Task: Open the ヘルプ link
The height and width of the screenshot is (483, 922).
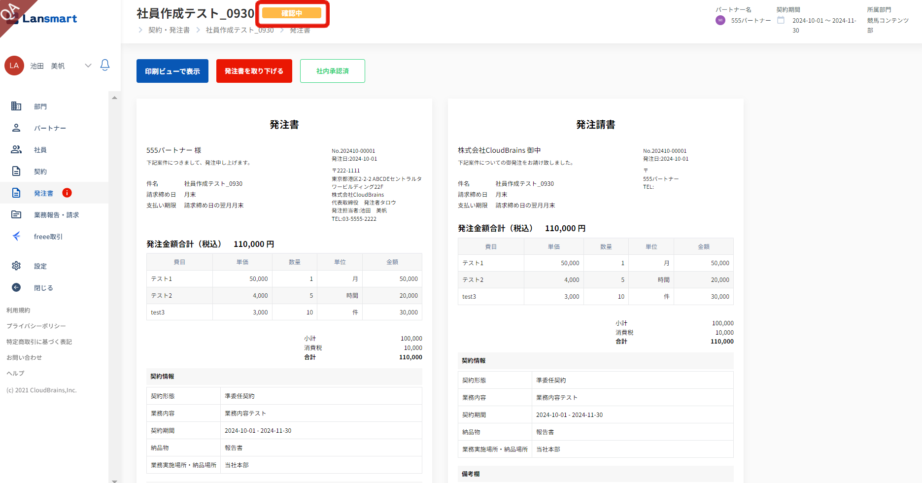Action: 15,373
